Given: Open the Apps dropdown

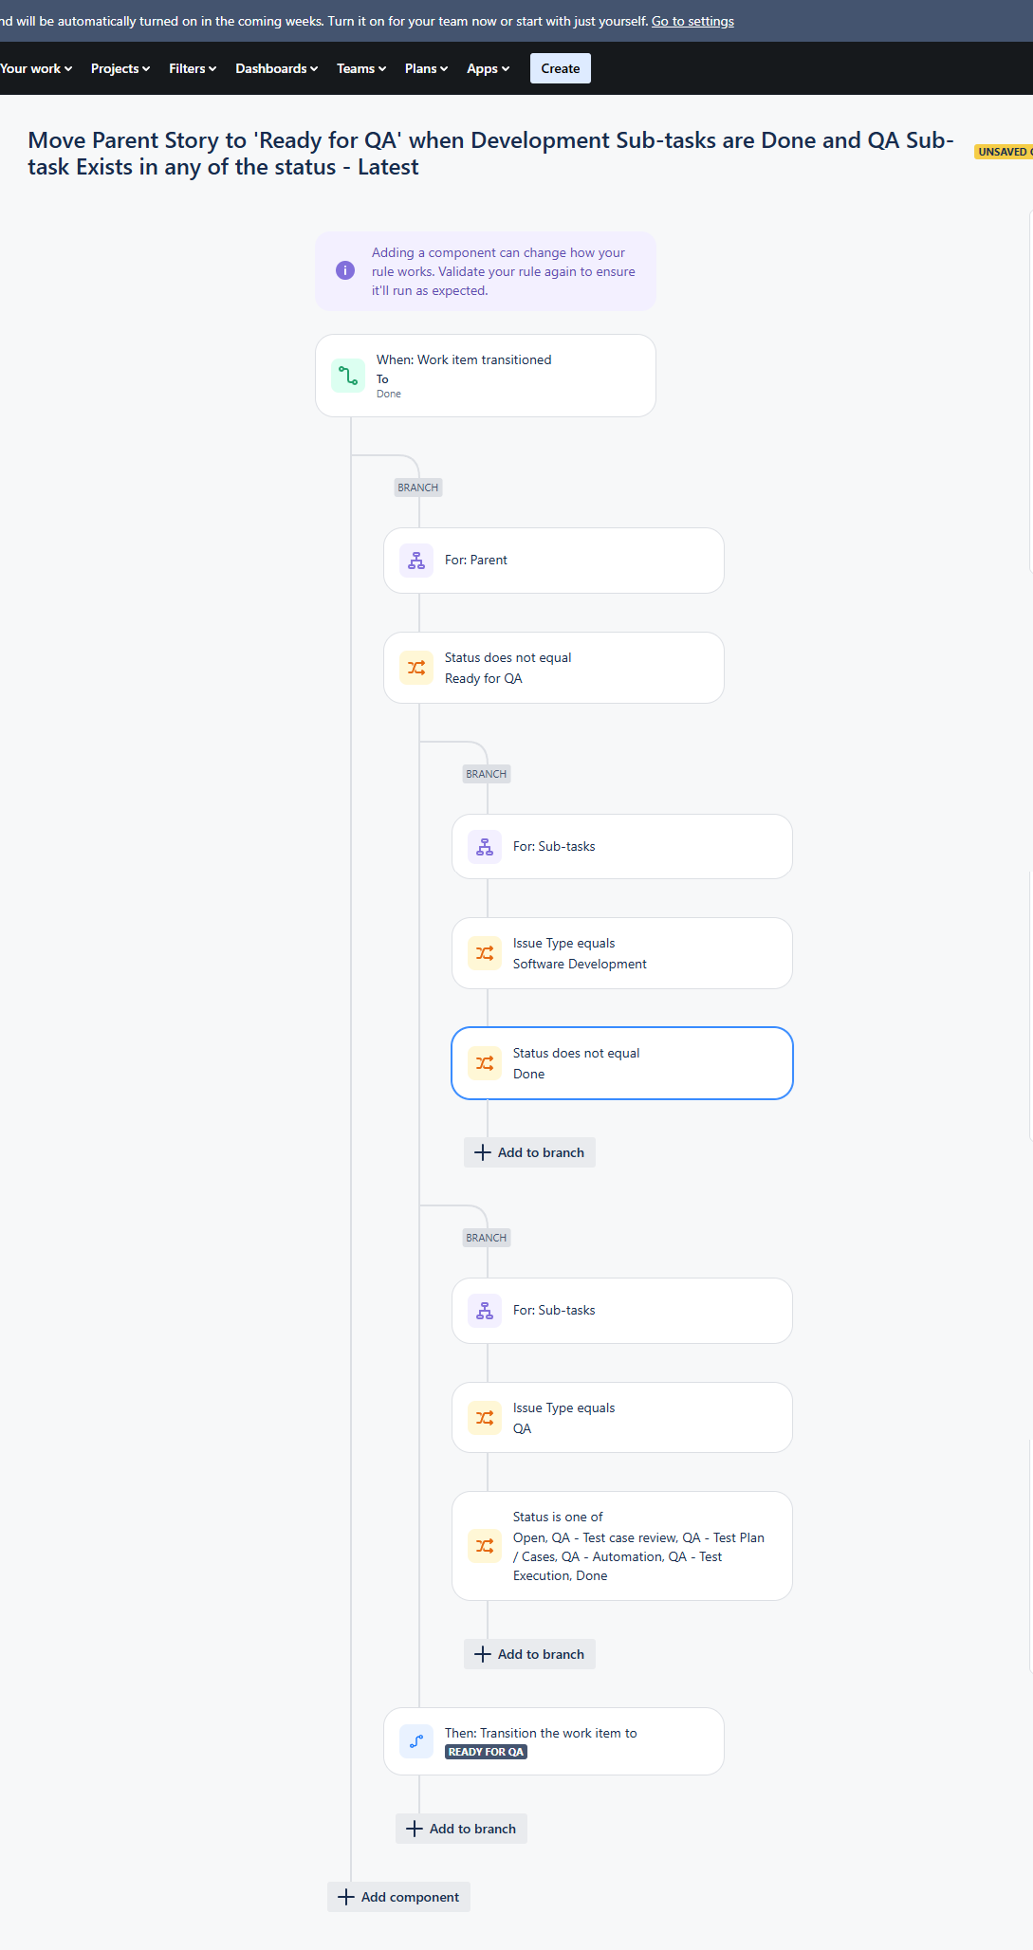Looking at the screenshot, I should (487, 67).
